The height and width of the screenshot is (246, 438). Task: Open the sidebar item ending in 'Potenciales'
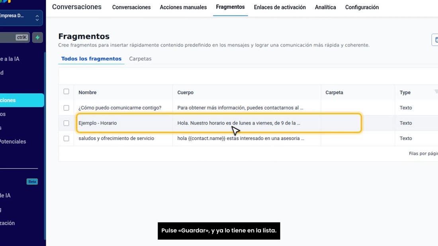(x=13, y=142)
